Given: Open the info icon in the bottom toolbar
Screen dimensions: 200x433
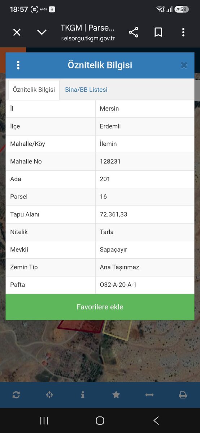Looking at the screenshot, I should [x=83, y=395].
